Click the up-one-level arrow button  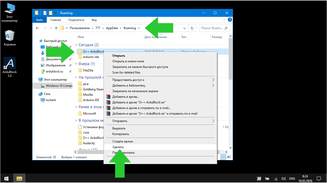pos(56,28)
